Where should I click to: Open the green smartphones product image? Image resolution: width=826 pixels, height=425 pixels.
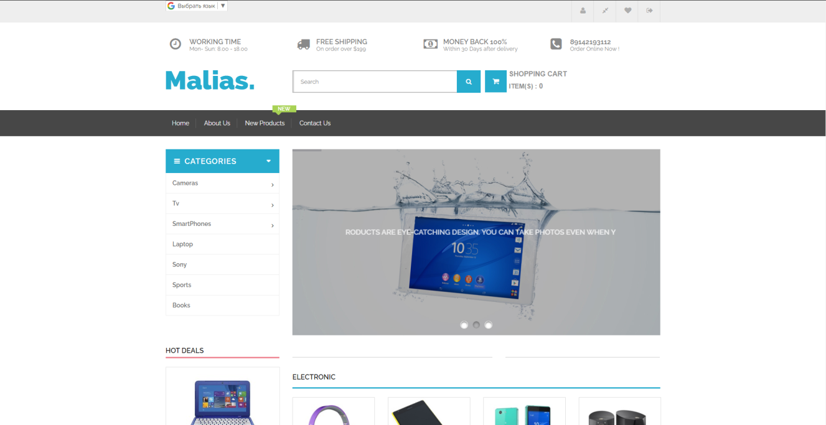524,415
